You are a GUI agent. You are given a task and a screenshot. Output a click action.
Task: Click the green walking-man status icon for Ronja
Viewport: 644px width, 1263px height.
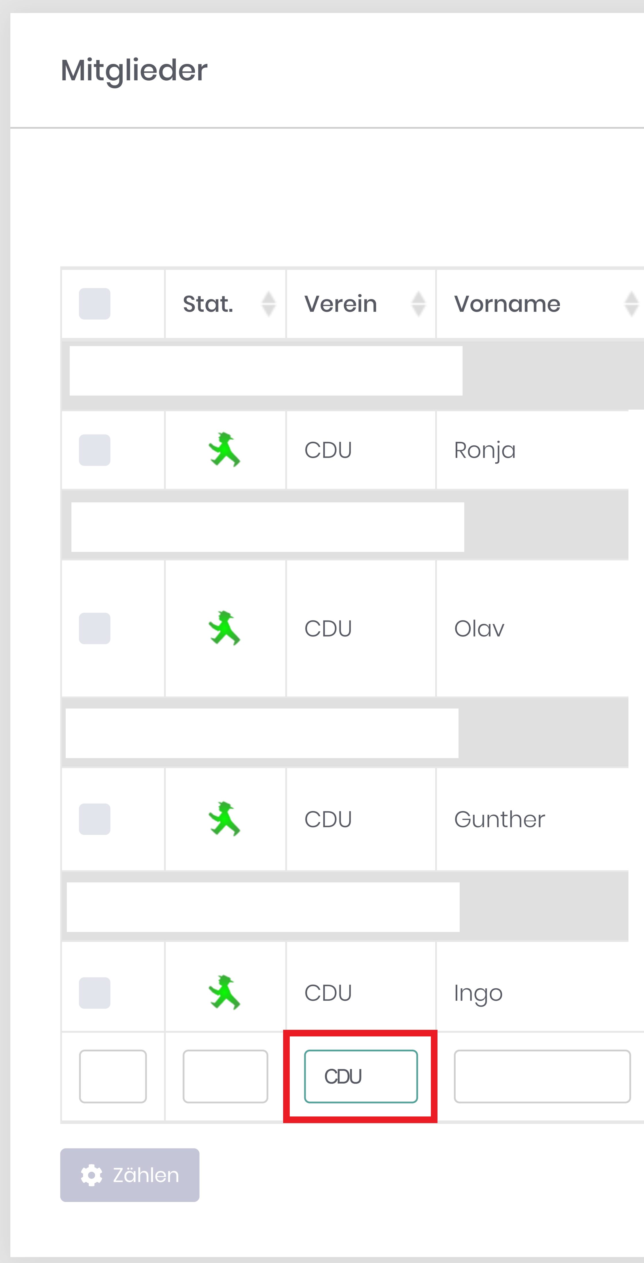coord(224,450)
